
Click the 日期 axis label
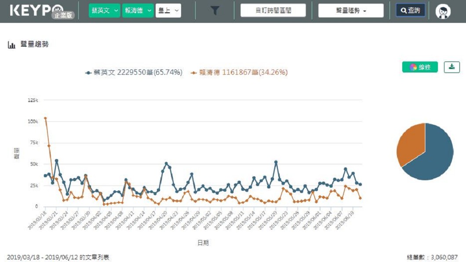pos(203,243)
